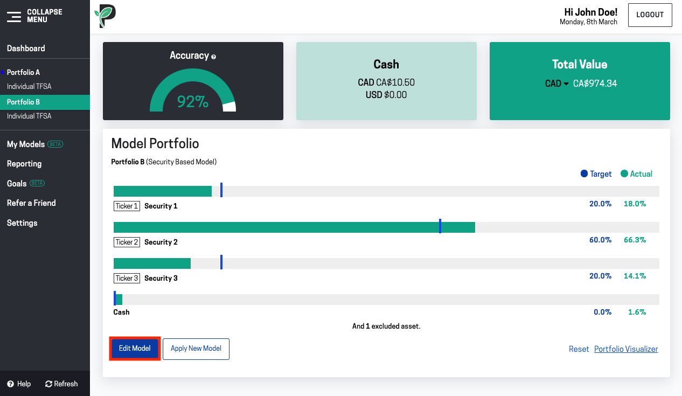
Task: Go to Reporting in the sidebar
Action: coord(24,164)
